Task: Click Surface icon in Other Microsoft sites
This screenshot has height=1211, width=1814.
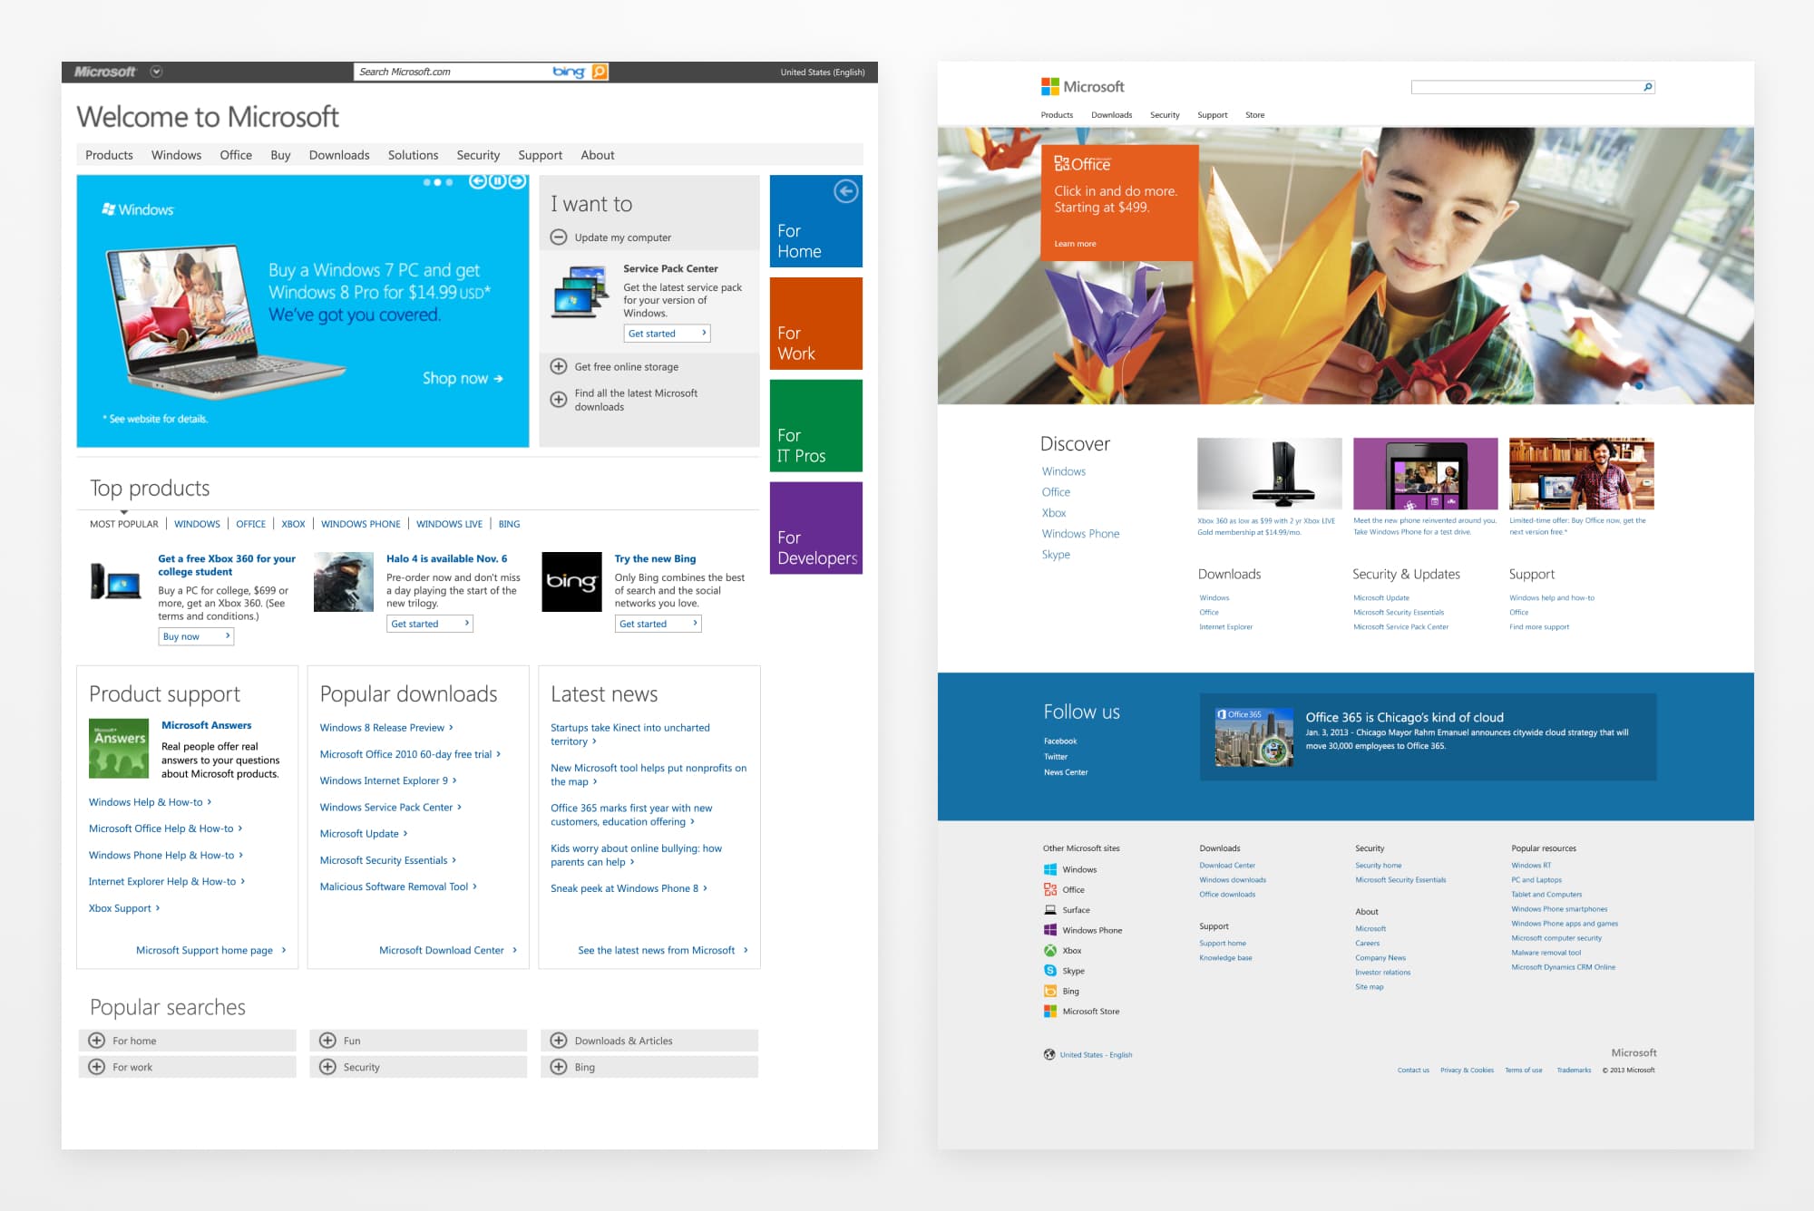Action: point(1050,910)
